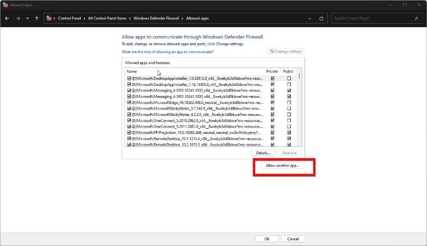
Task: Toggle Private for StickyNotes 4.2.2.0
Action: pyautogui.click(x=272, y=114)
